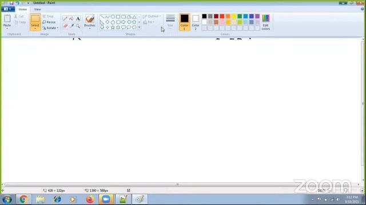Choose the Left arrow shape
Image resolution: width=366 pixels, height=205 pixels.
(x=129, y=22)
